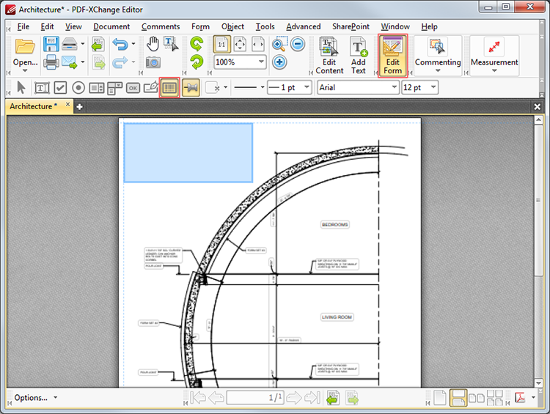
Task: Click the Add Text button
Action: click(358, 56)
